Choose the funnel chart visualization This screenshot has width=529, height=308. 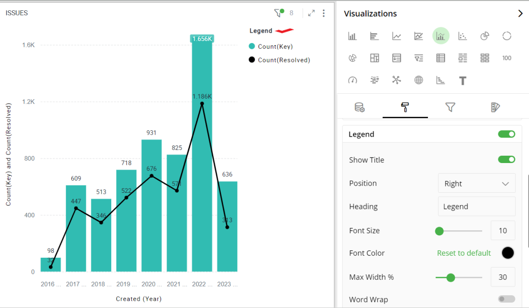point(419,58)
